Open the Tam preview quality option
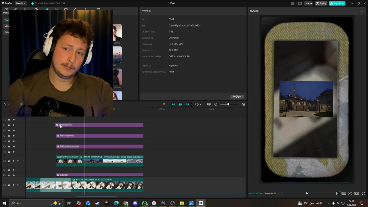Screen dimensions: 368x207 344,193
